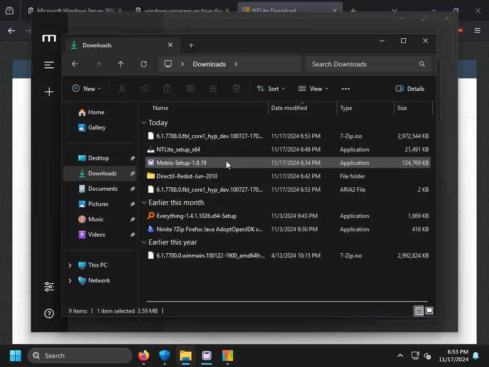Select DirectX-Redist-Jun-2010 folder

coord(287,176)
